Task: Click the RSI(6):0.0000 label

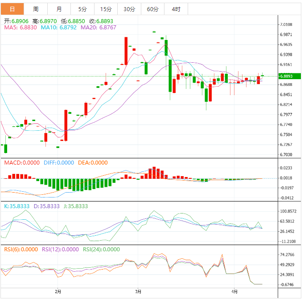Action: 21,250
